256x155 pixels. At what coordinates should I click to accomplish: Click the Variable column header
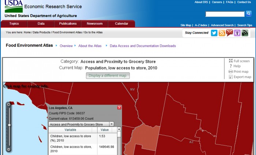(70, 130)
